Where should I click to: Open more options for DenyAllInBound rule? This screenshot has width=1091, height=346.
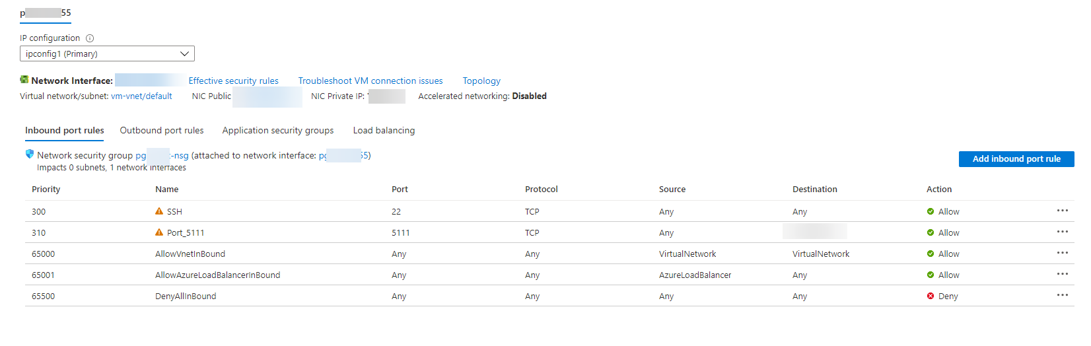click(x=1062, y=295)
